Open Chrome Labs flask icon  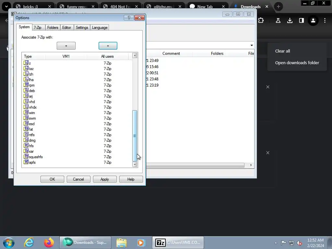[x=278, y=20]
